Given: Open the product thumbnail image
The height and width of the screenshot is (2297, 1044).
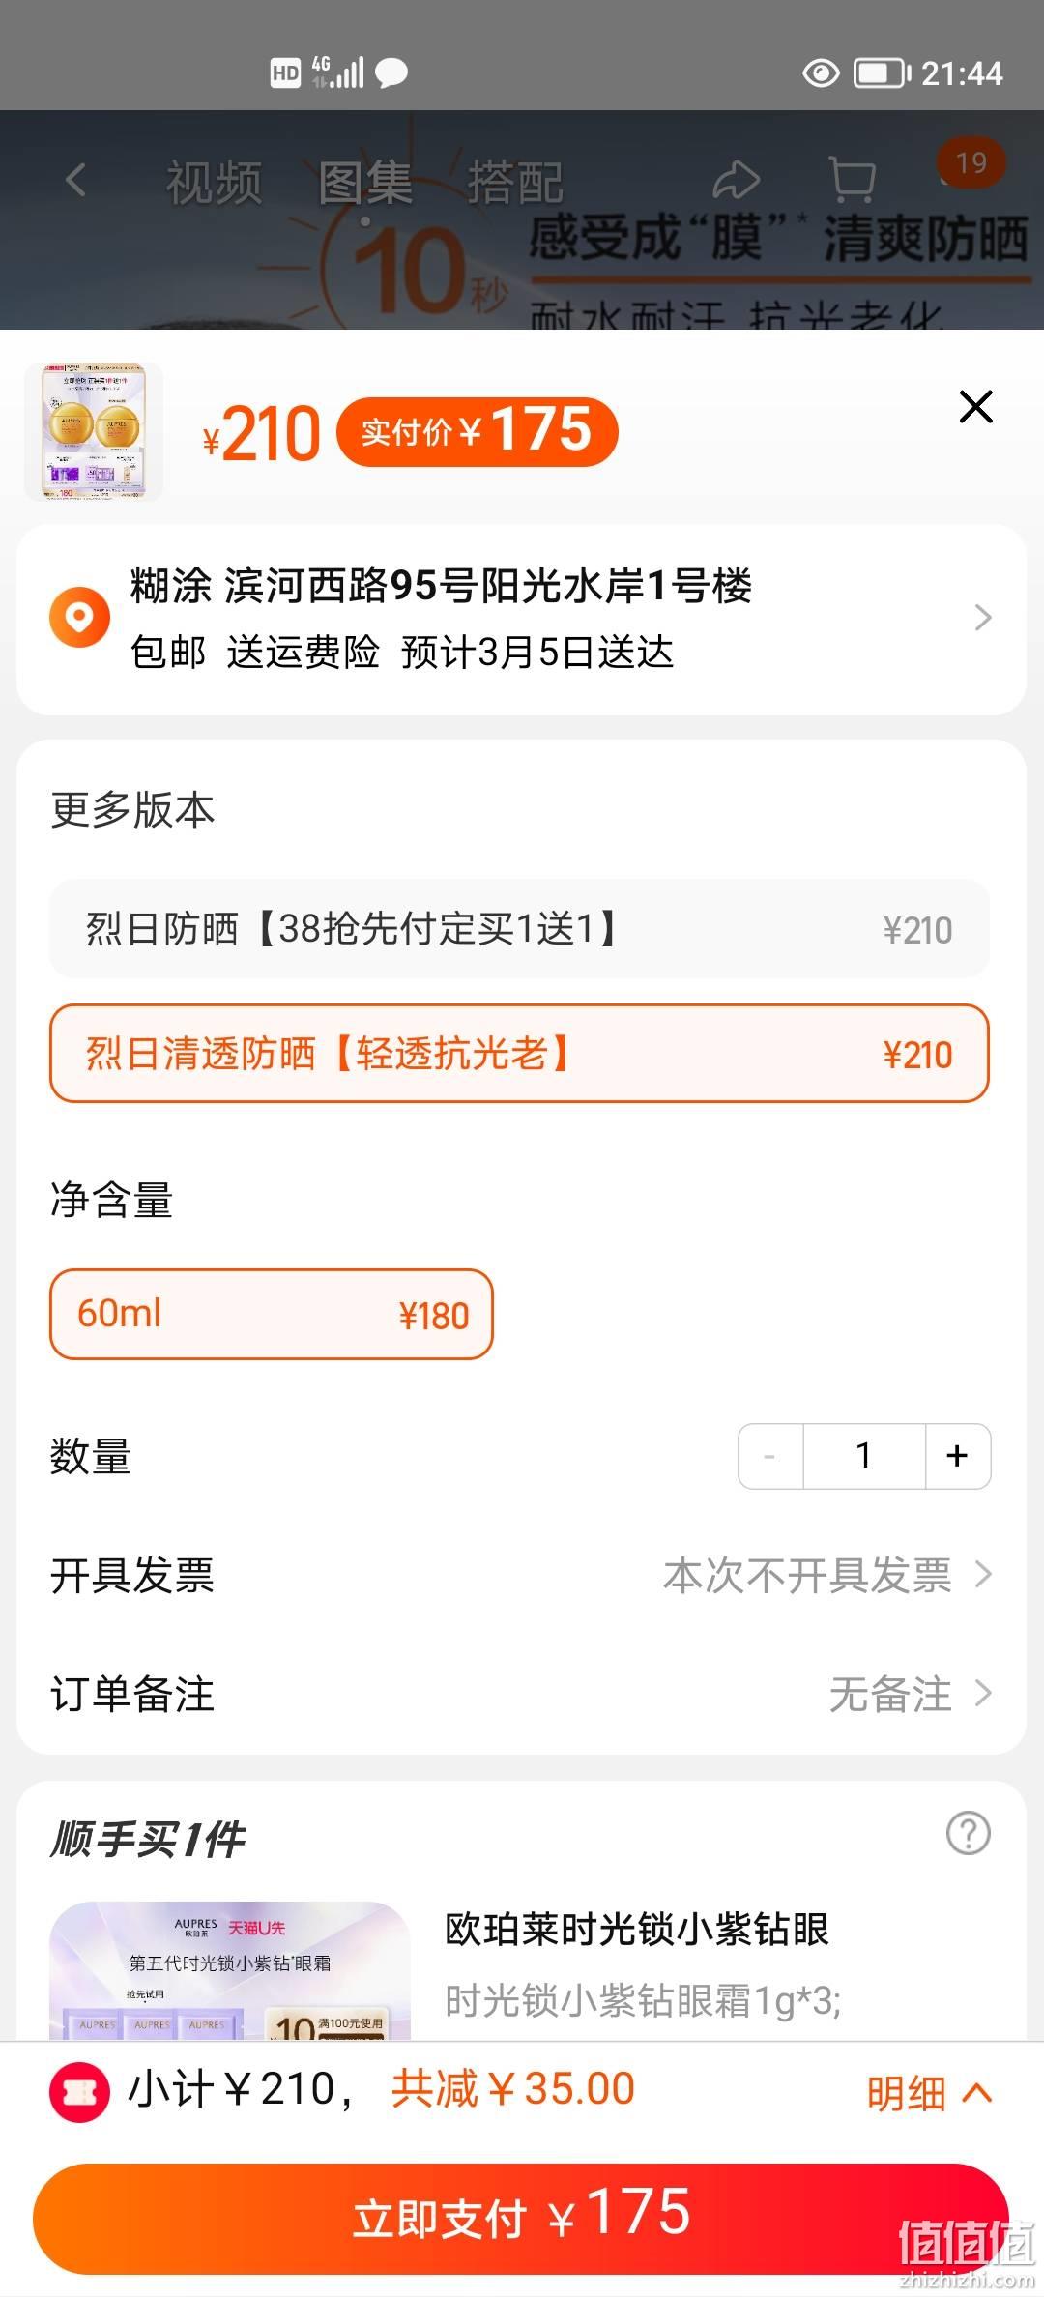Looking at the screenshot, I should coord(94,431).
